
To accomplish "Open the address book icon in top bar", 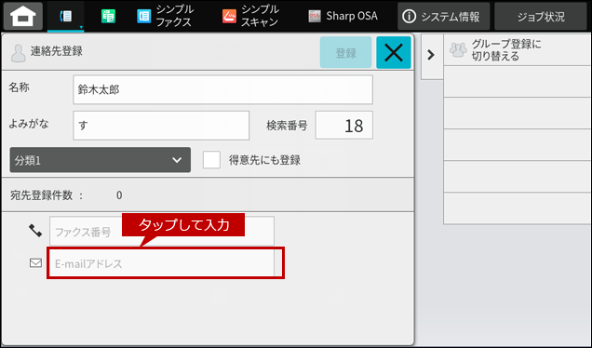I will tap(66, 16).
